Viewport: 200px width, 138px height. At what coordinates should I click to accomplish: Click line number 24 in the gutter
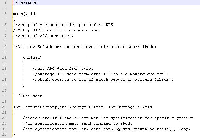pos(4,129)
